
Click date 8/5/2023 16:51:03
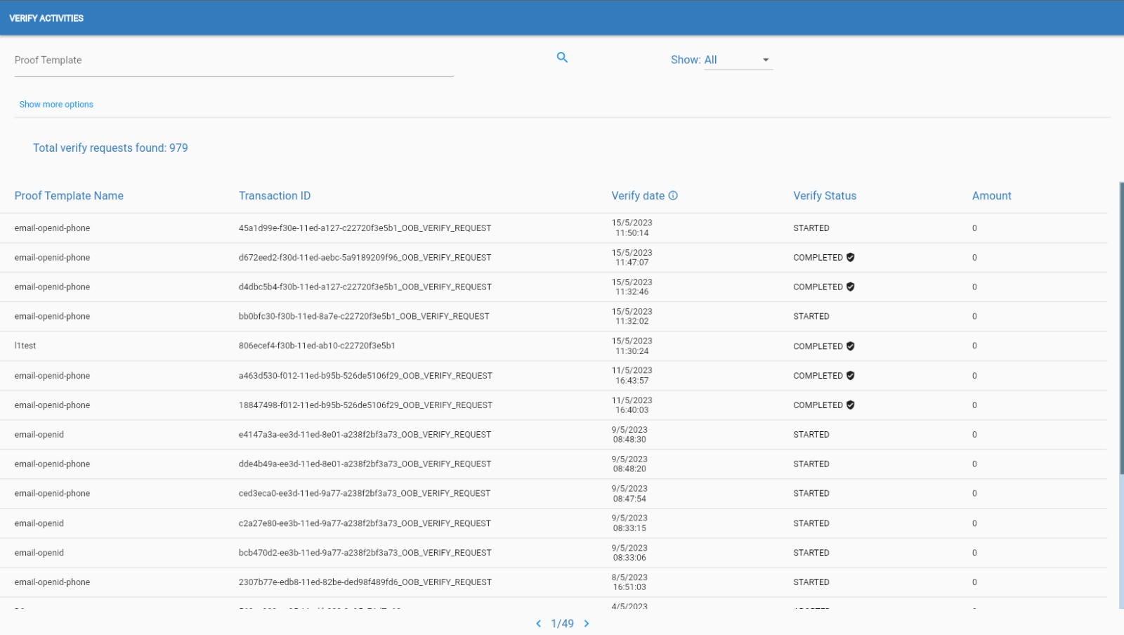point(629,582)
